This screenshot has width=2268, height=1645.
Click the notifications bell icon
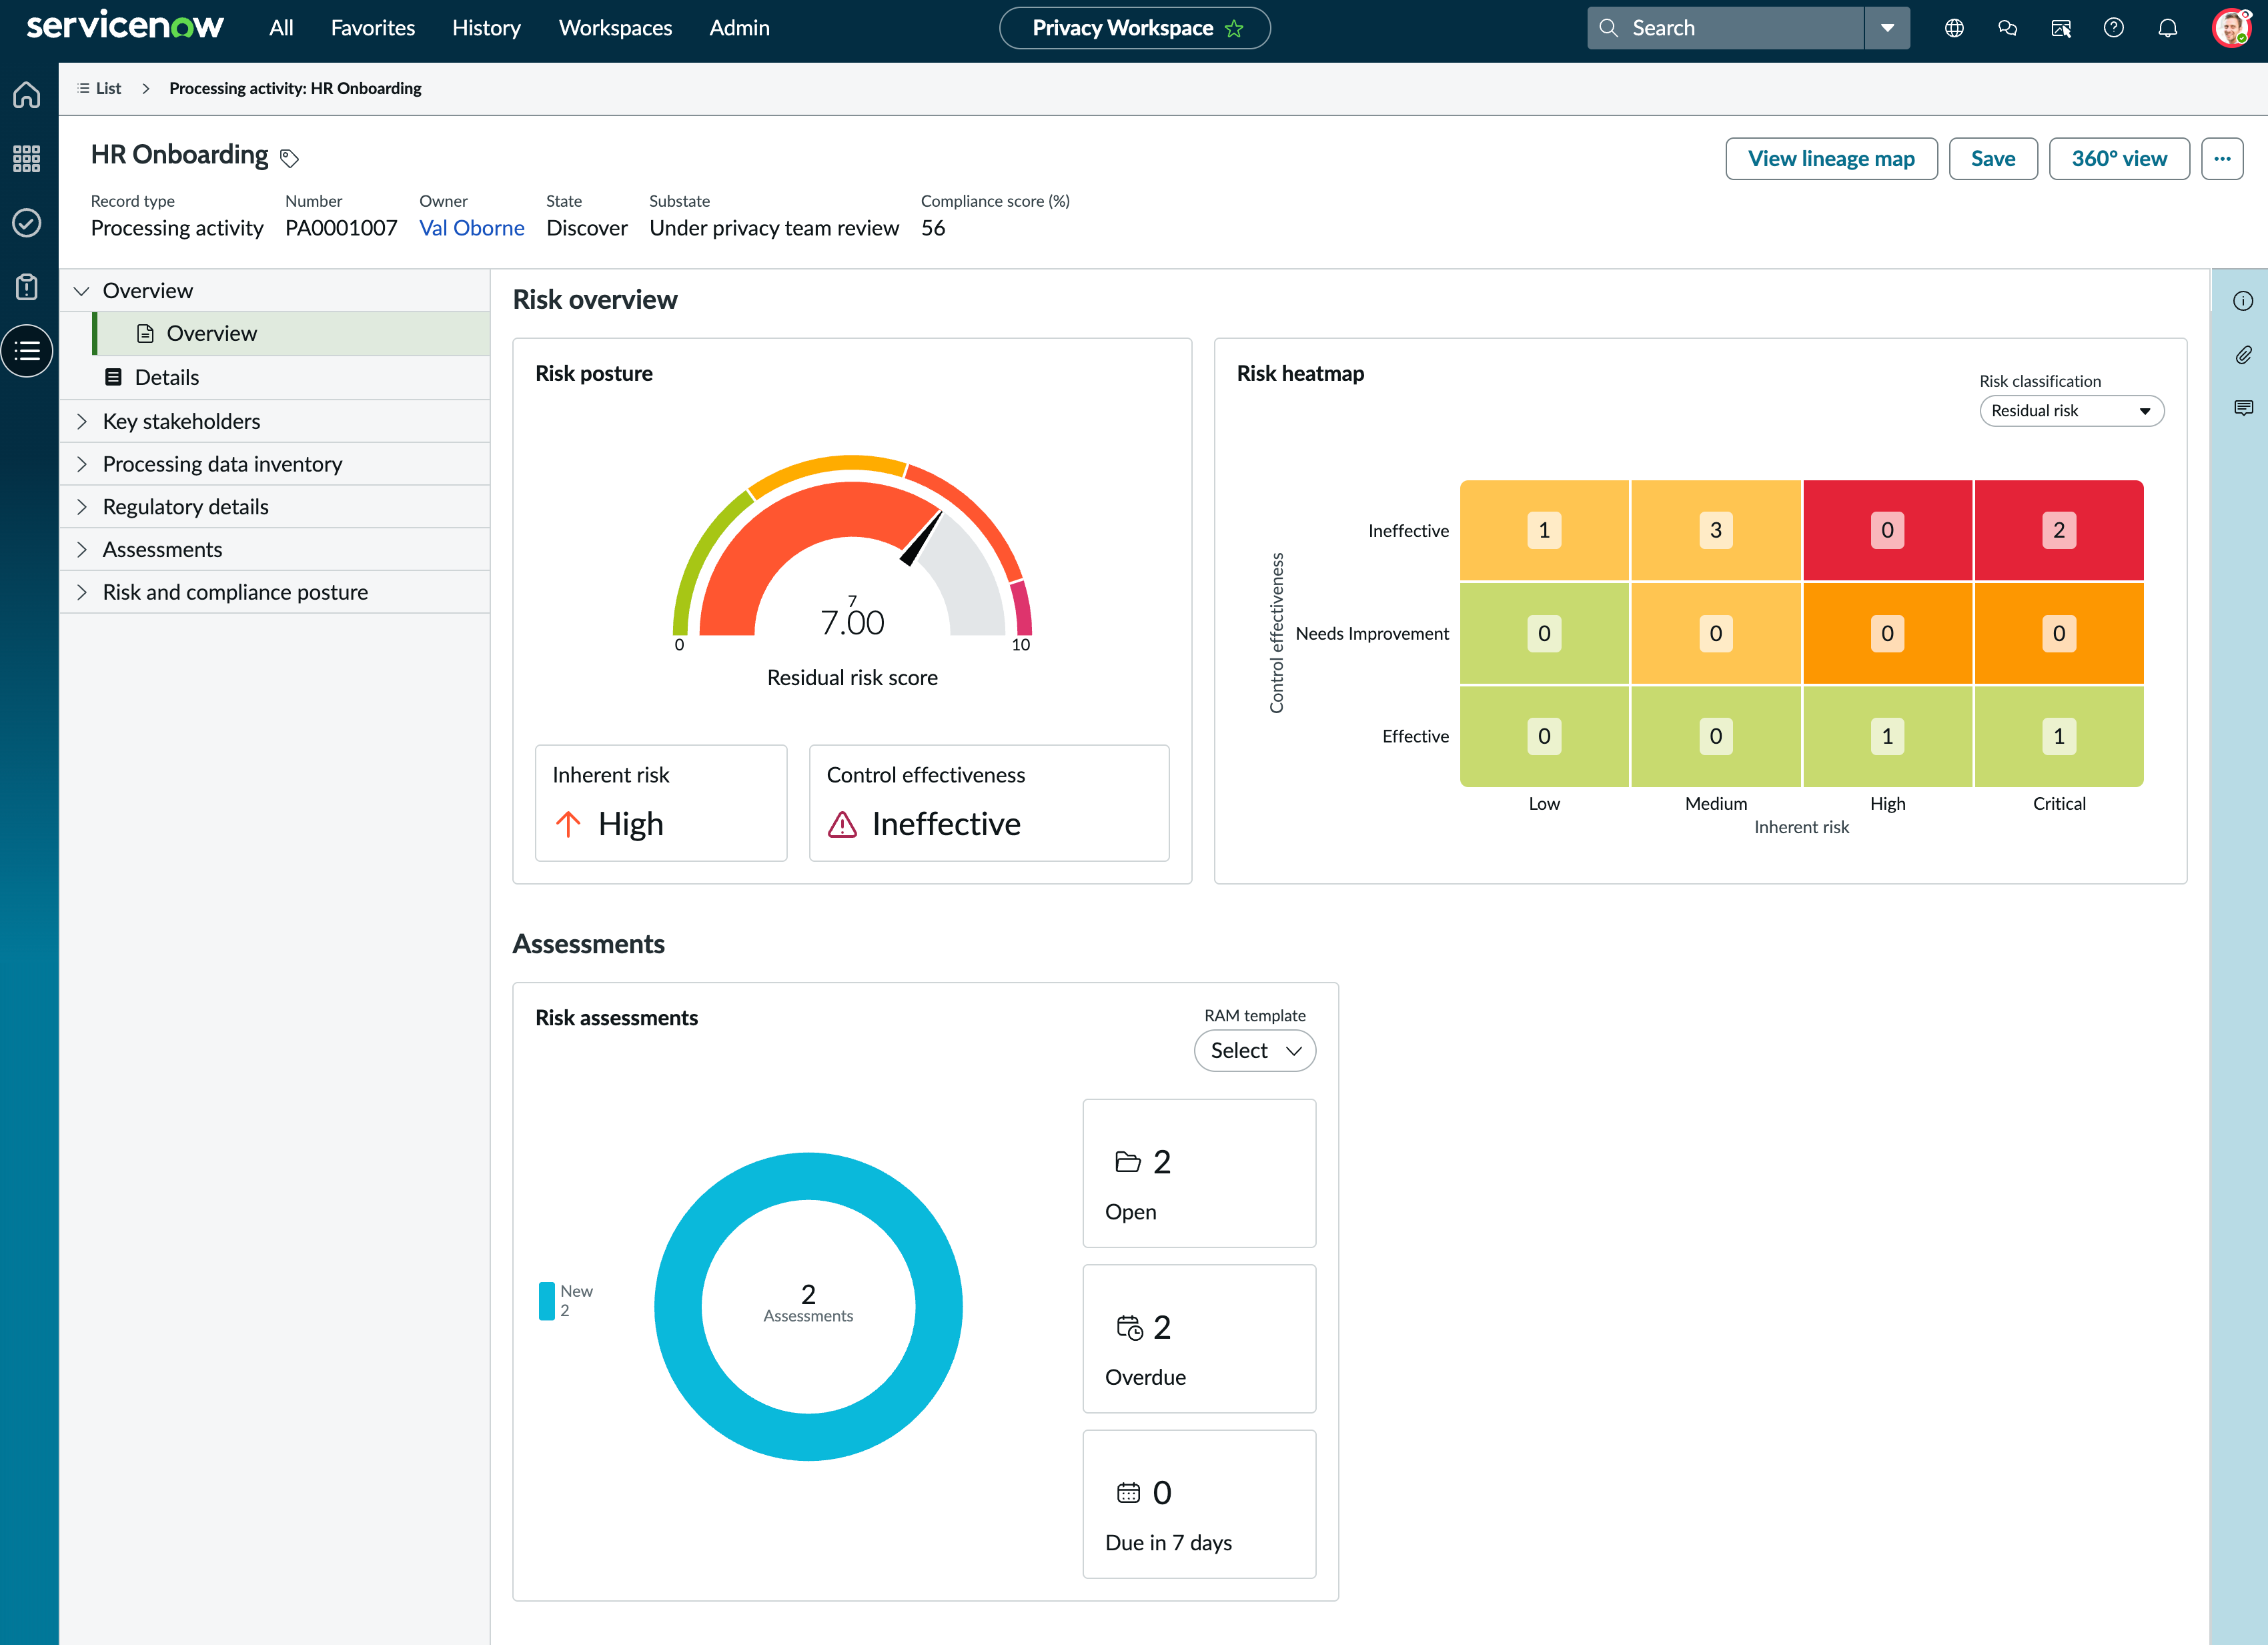[2167, 28]
